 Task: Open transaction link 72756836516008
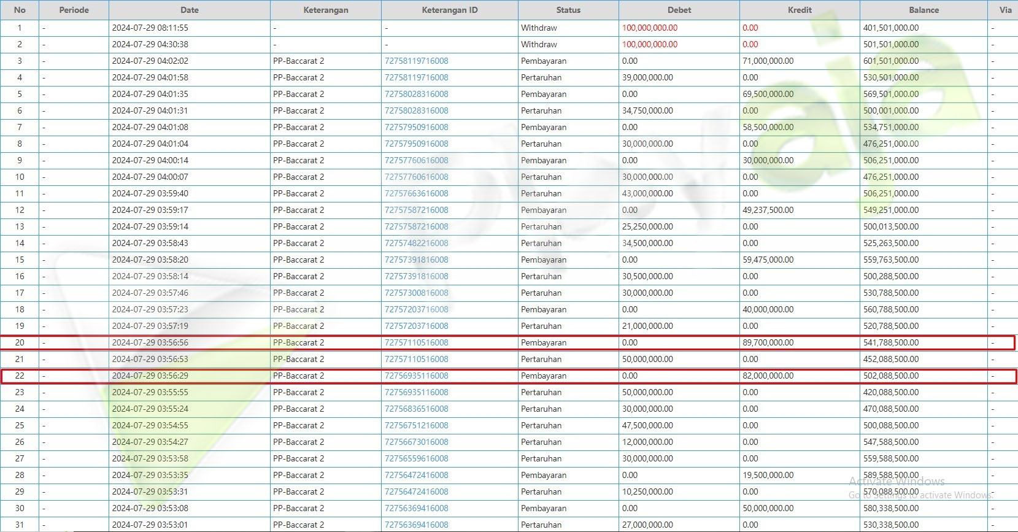[416, 409]
